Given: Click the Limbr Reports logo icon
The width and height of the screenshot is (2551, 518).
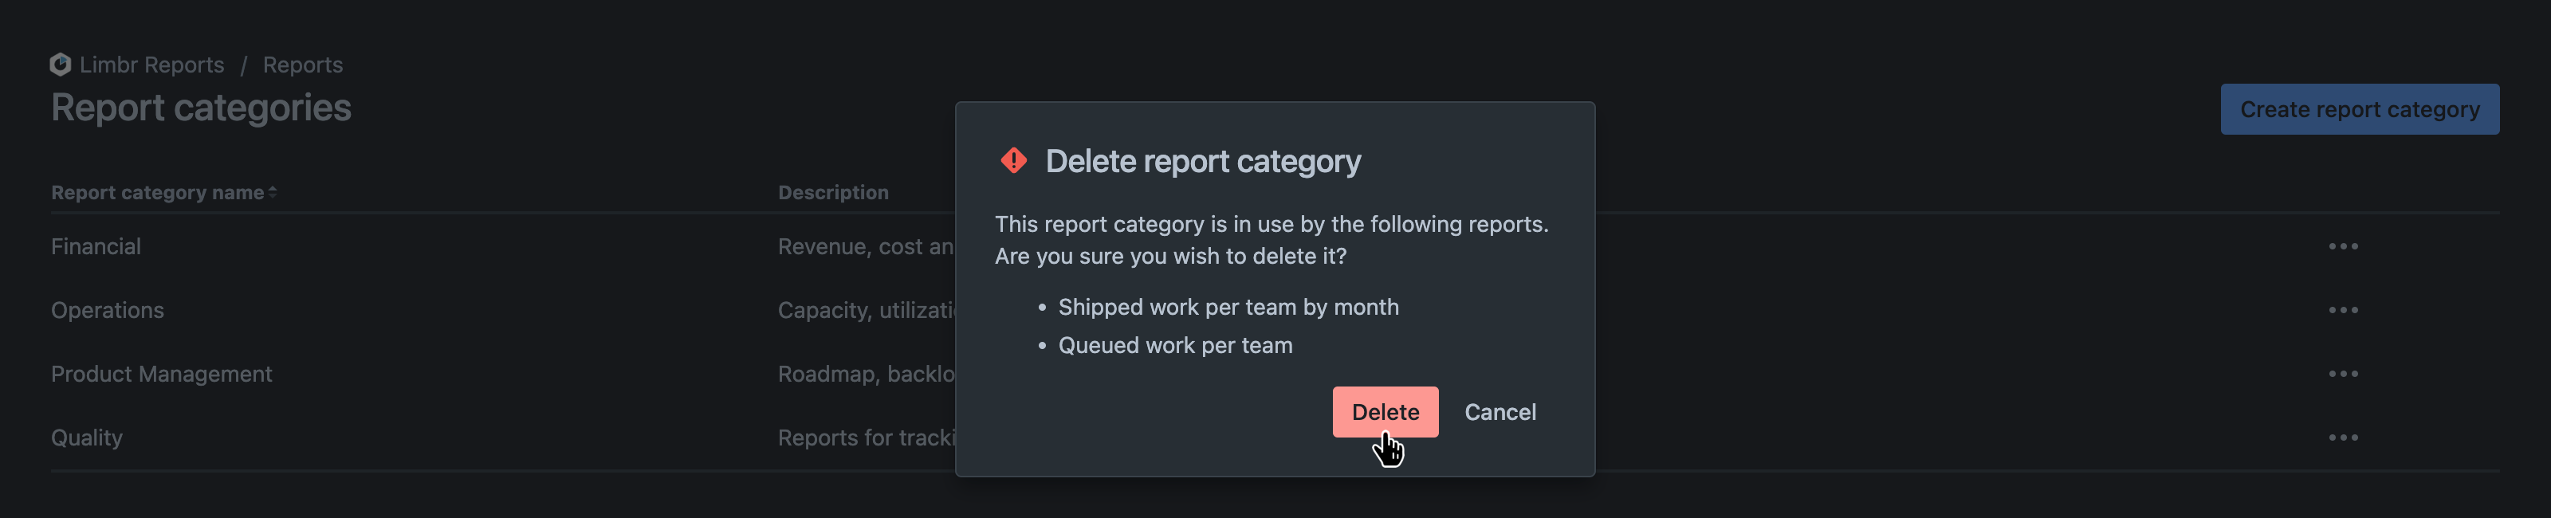Looking at the screenshot, I should pos(60,65).
